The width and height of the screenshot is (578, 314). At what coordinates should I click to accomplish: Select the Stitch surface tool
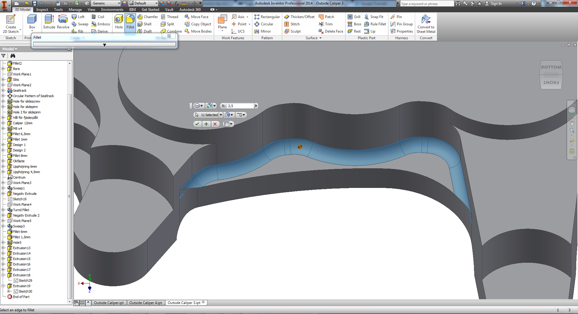[292, 24]
